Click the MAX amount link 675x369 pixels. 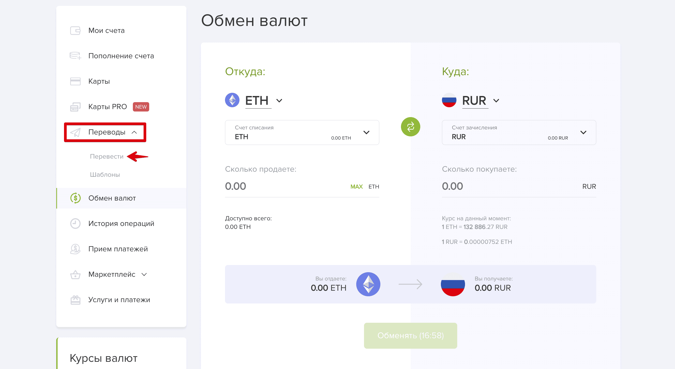coord(357,187)
